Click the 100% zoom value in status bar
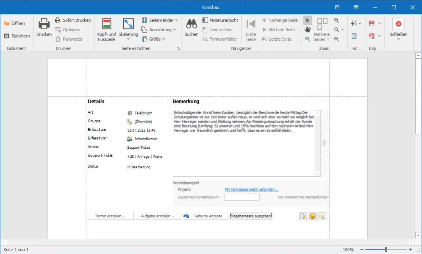 point(348,250)
